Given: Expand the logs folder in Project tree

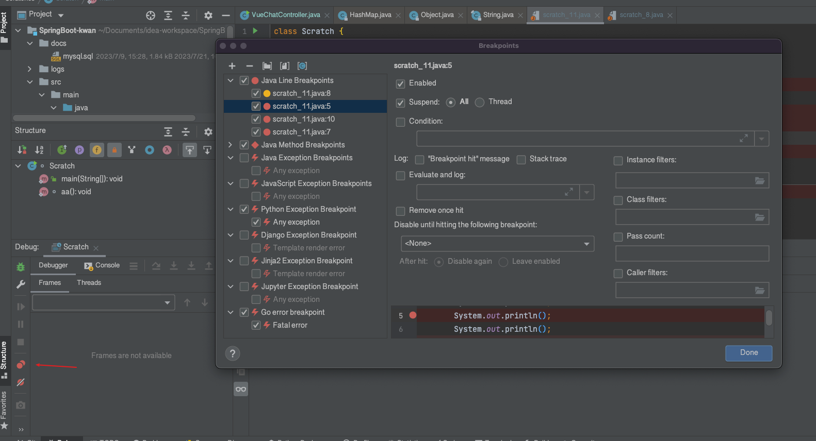Looking at the screenshot, I should (29, 69).
